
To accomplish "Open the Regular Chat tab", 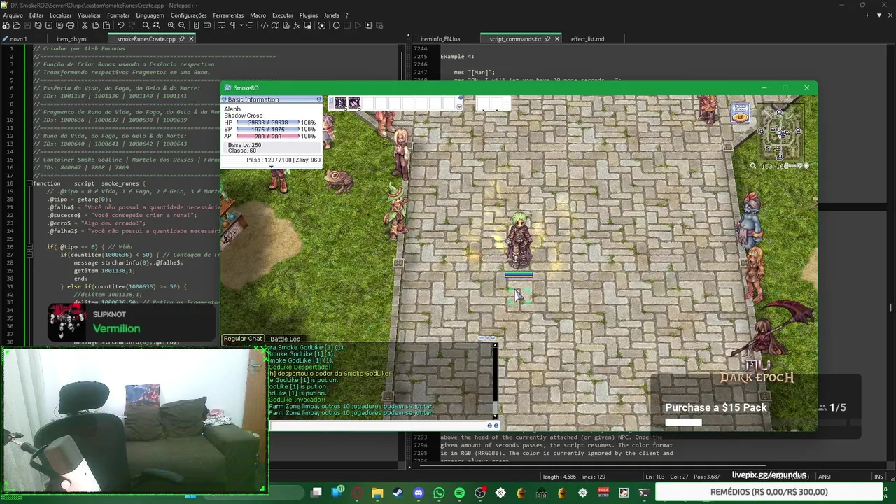I will (243, 339).
